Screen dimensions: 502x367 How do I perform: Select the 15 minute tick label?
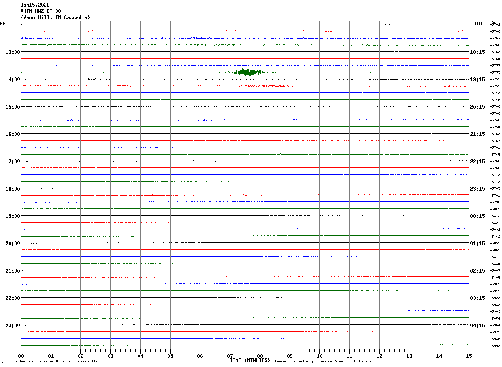[469, 356]
